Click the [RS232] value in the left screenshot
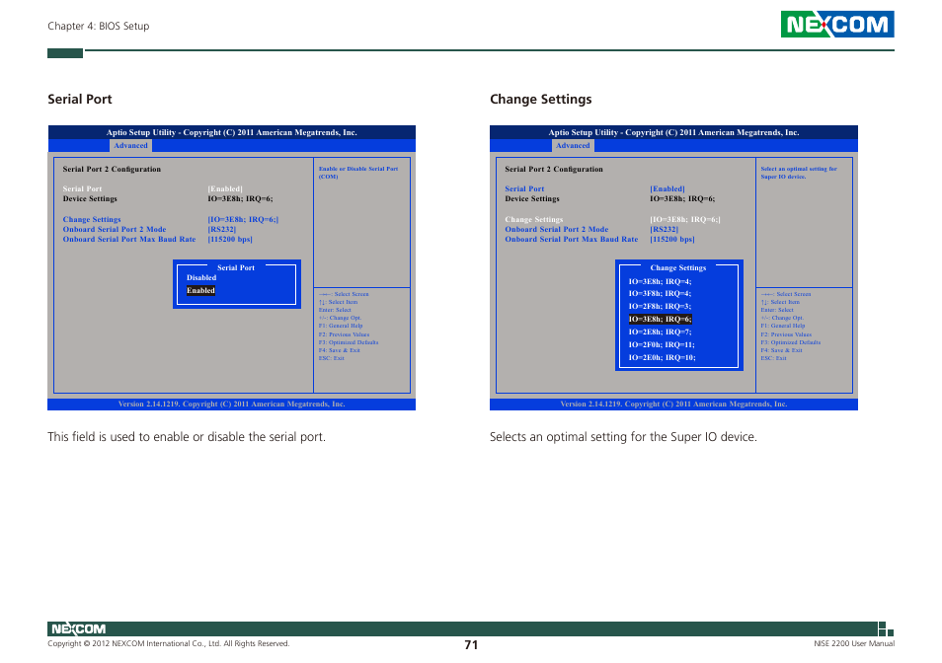 222,229
